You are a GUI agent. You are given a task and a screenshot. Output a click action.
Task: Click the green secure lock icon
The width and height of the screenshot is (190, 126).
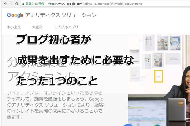[x=23, y=4]
